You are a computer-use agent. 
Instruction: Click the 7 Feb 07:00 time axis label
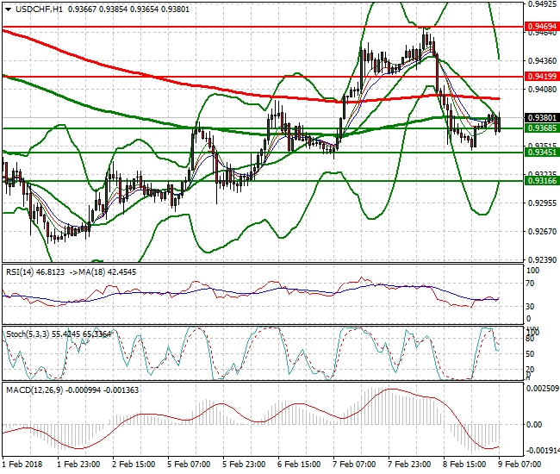pyautogui.click(x=354, y=465)
